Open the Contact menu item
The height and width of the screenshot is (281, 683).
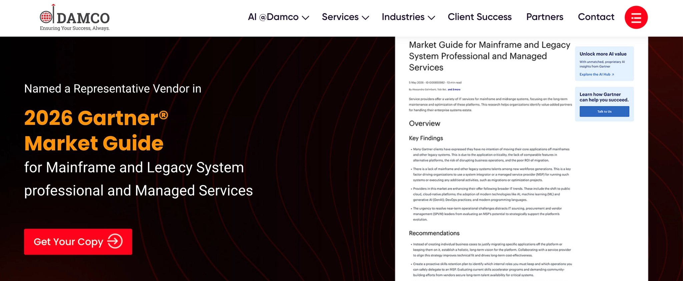[x=596, y=17]
